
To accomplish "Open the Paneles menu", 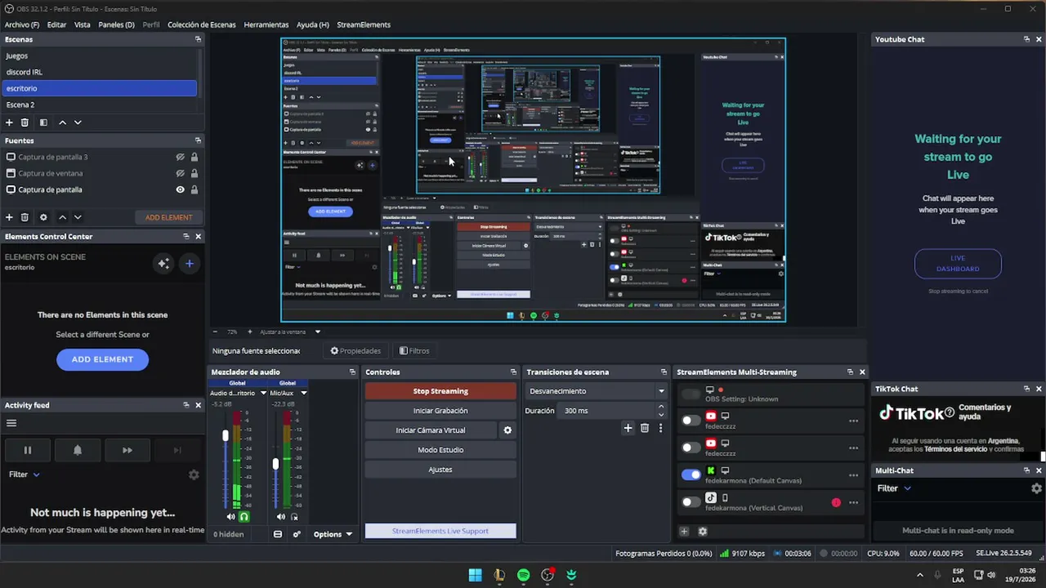I will (116, 24).
